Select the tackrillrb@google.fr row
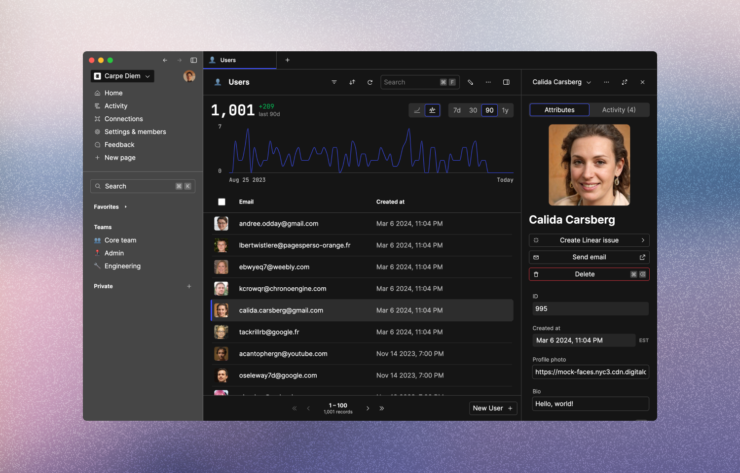Screen dimensions: 740x473 (x=362, y=332)
